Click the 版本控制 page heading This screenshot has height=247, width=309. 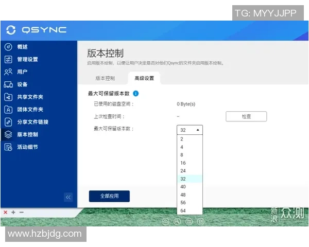coord(106,53)
